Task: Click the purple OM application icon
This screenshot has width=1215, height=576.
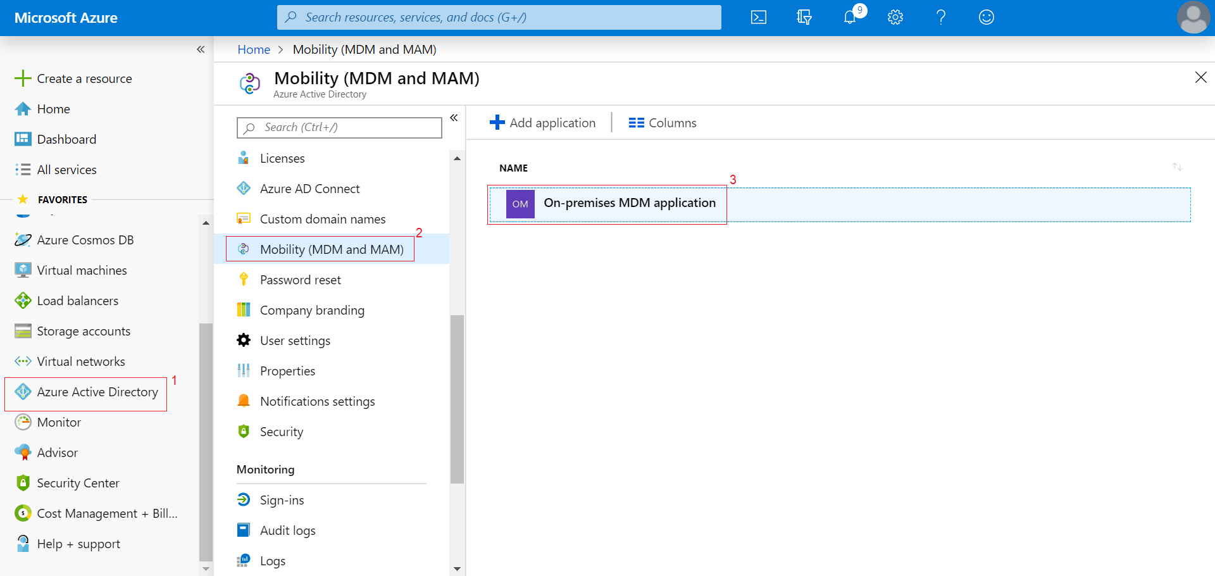Action: [x=520, y=204]
